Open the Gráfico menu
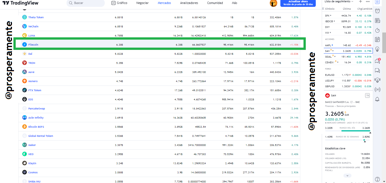The image size is (386, 183). pyautogui.click(x=119, y=3)
